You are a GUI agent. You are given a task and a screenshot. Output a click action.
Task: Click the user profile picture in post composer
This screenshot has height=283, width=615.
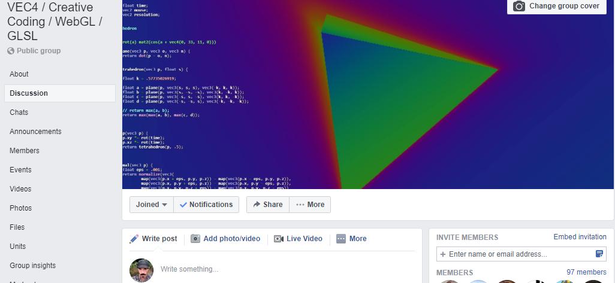pyautogui.click(x=141, y=270)
